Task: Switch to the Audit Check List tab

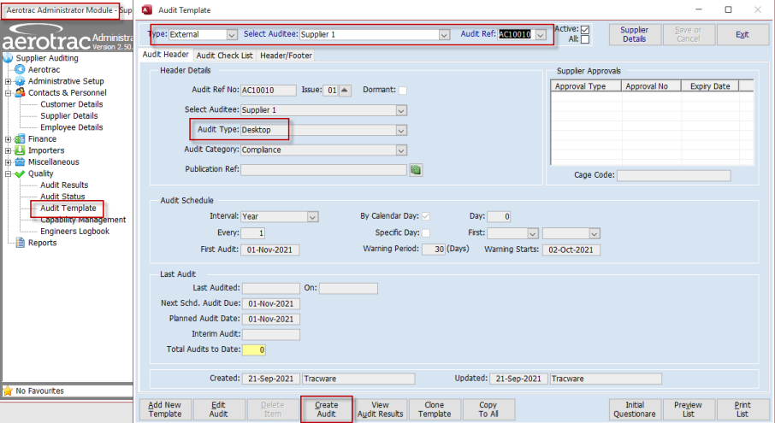Action: (x=224, y=56)
